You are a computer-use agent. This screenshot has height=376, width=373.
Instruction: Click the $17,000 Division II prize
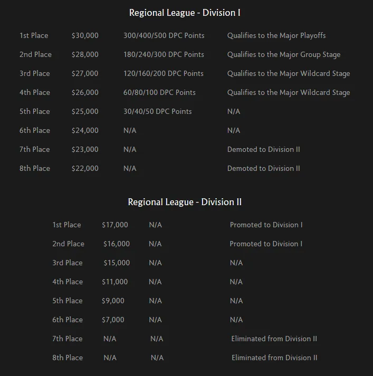[114, 225]
